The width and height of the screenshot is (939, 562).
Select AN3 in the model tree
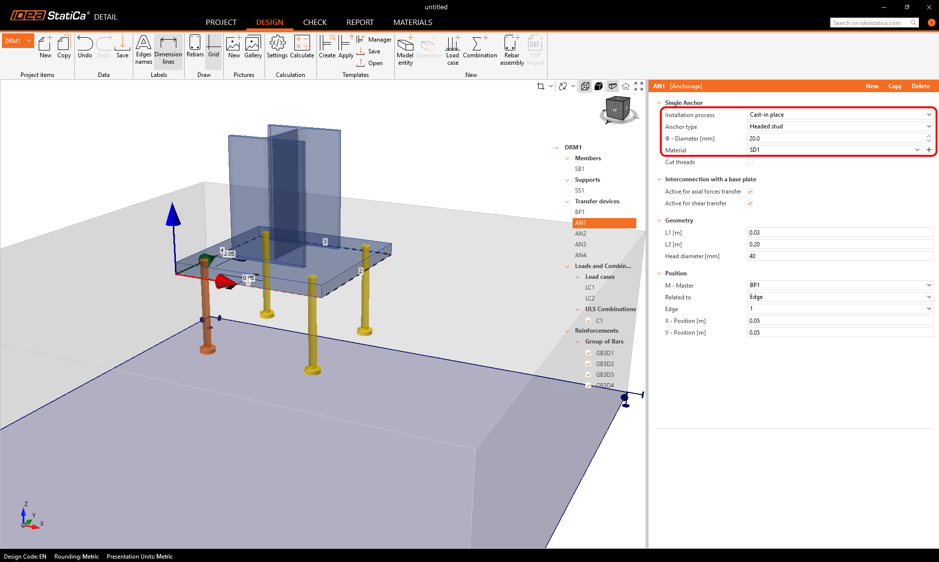(580, 244)
